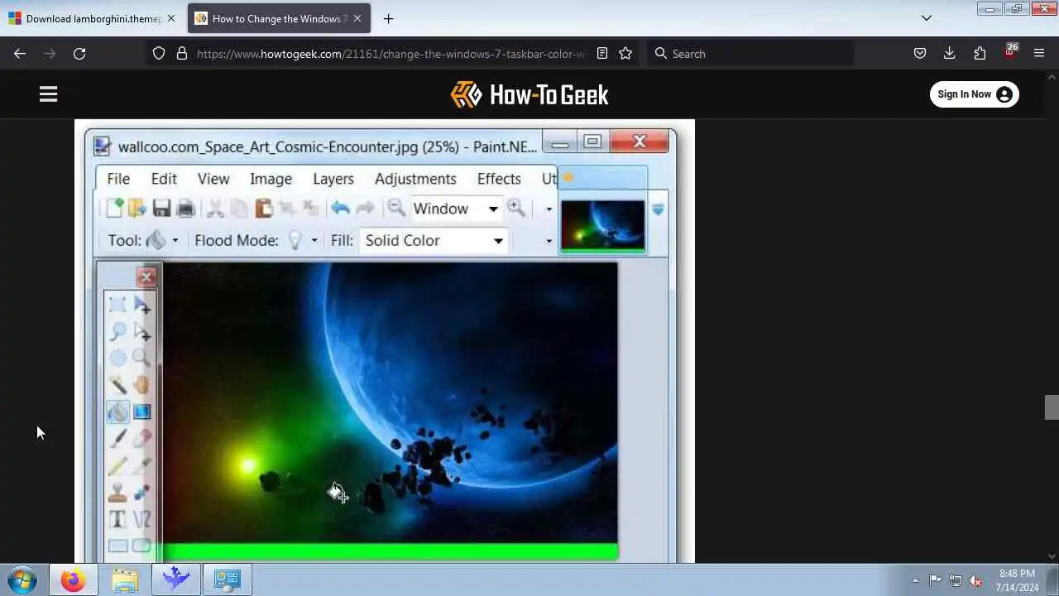The width and height of the screenshot is (1059, 596).
Task: Open Firefox list all tabs chevron
Action: 927,18
